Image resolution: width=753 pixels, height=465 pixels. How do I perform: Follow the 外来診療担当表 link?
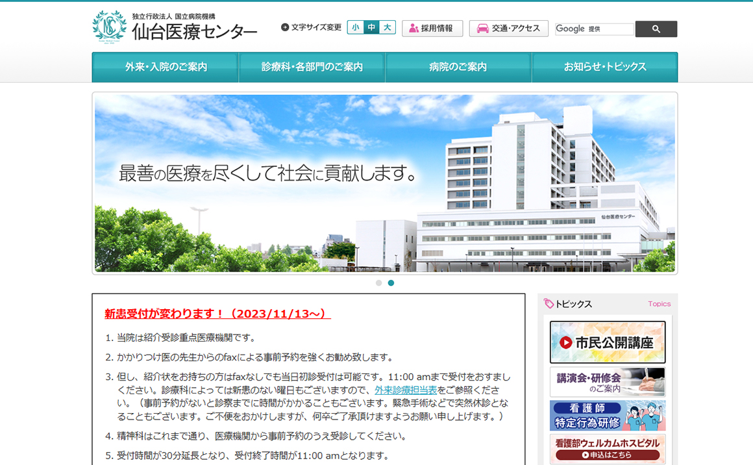pos(406,390)
